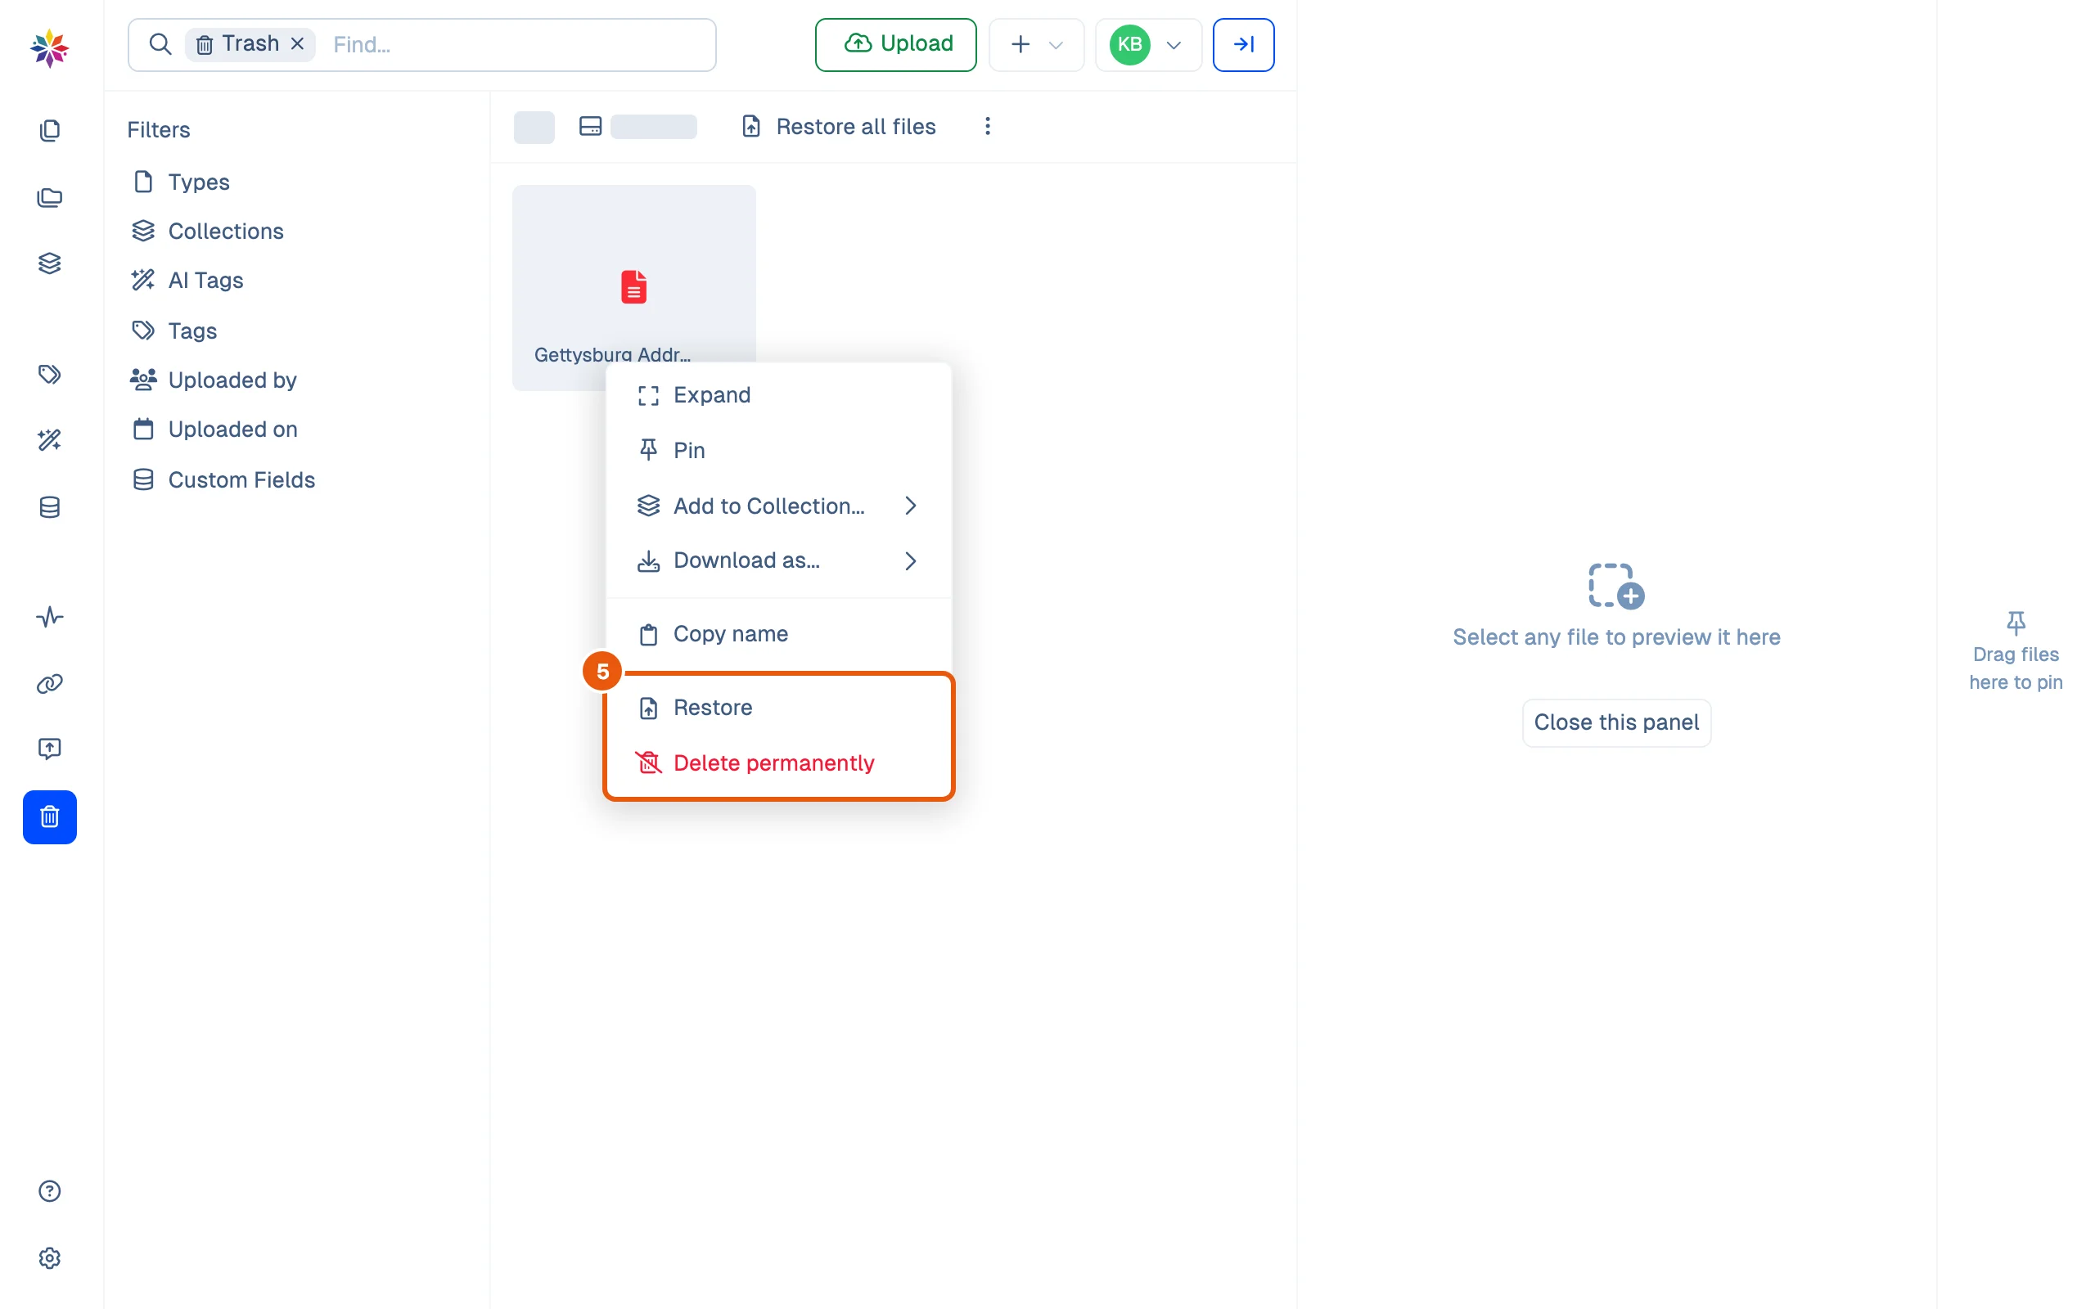Open Add to Collection submenu
The width and height of the screenshot is (2095, 1309).
778,506
